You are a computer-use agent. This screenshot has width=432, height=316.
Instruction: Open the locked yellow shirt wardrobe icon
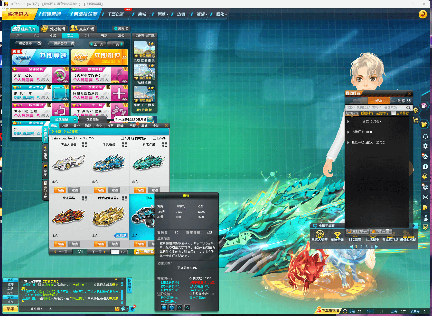[x=424, y=125]
